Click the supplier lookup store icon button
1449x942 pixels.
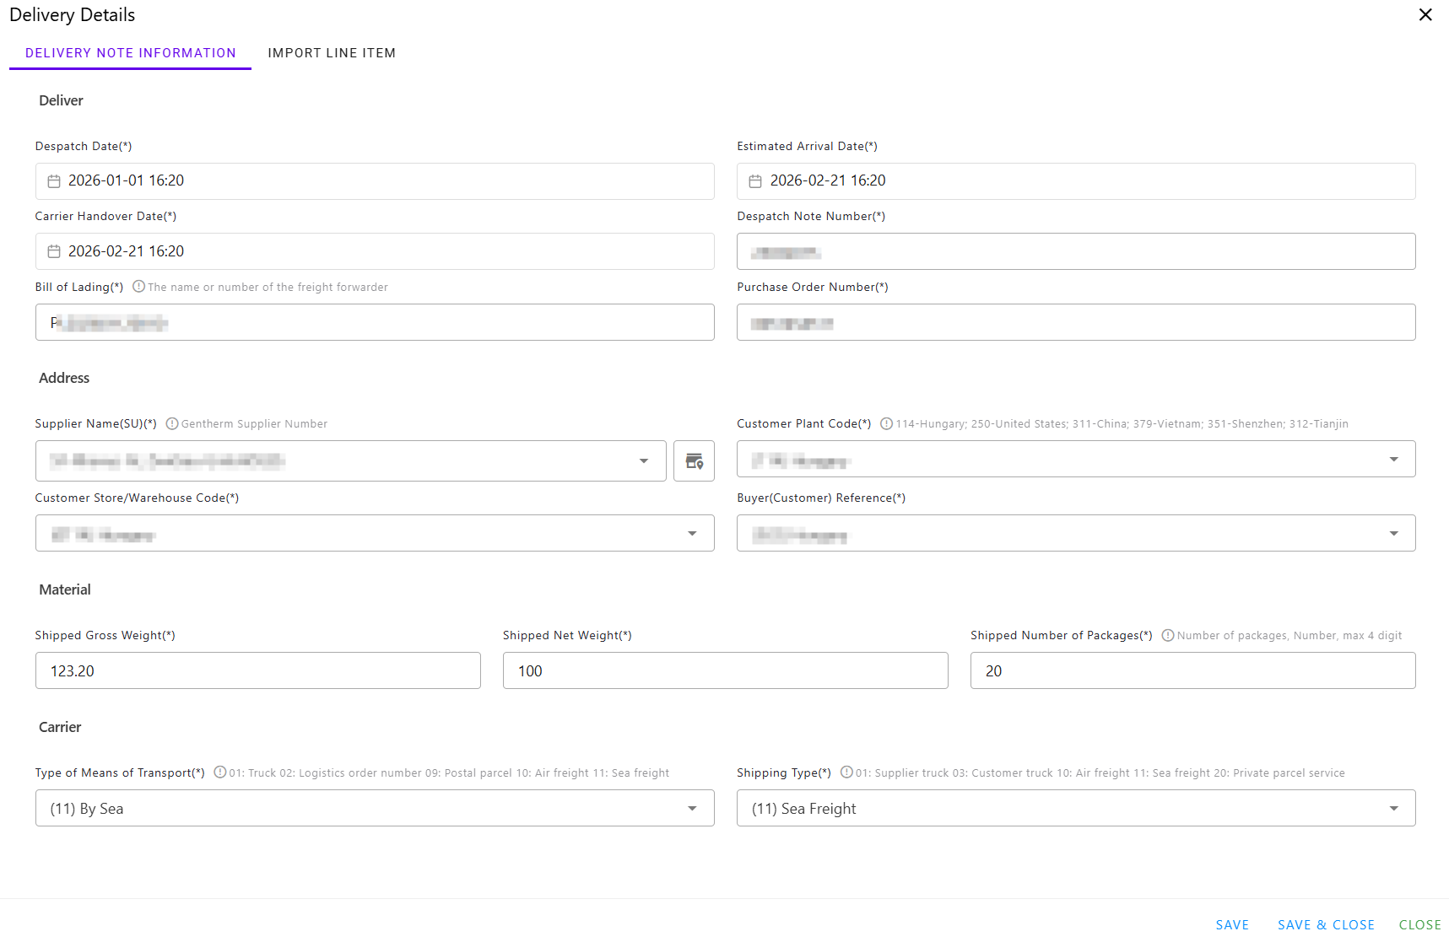pyautogui.click(x=694, y=461)
